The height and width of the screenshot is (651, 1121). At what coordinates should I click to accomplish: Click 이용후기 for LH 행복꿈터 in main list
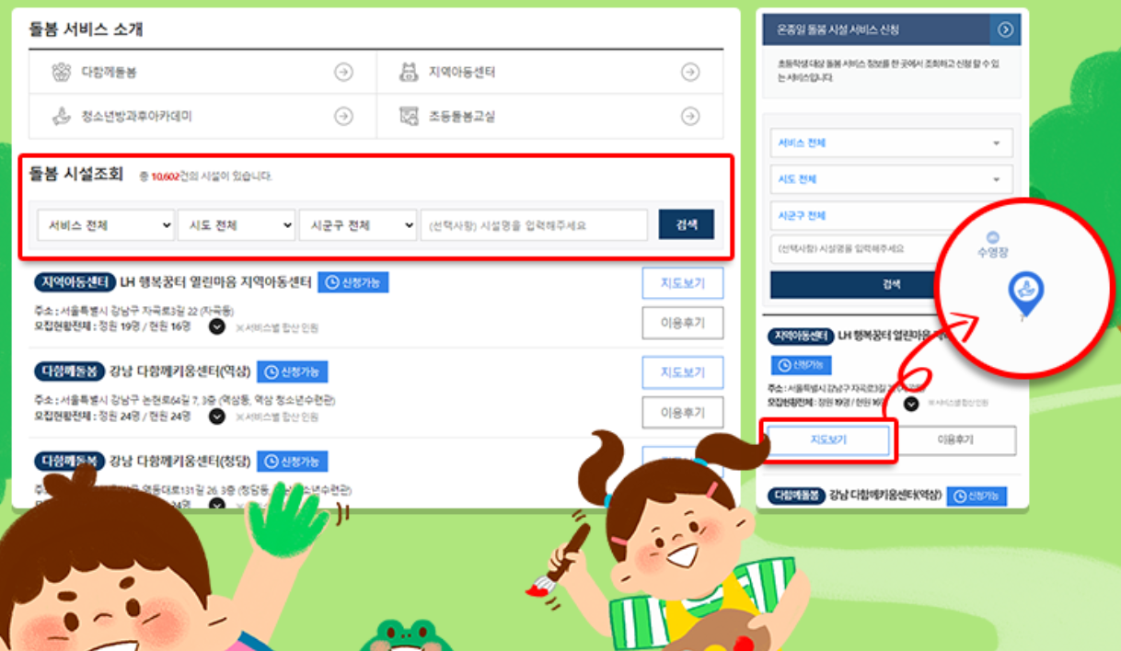682,324
